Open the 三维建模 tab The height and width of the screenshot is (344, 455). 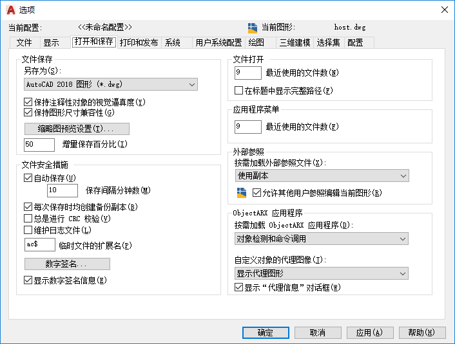coord(295,43)
